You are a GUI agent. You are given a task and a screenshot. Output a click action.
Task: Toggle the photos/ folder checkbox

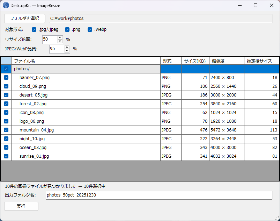pos(6,69)
